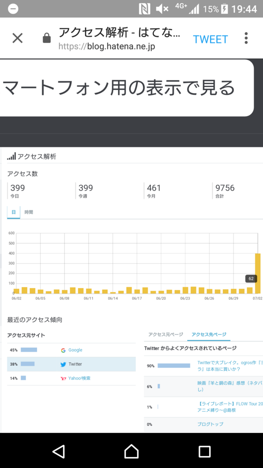Tap the Android recent apps button
Image resolution: width=263 pixels, height=468 pixels.
pos(205,451)
